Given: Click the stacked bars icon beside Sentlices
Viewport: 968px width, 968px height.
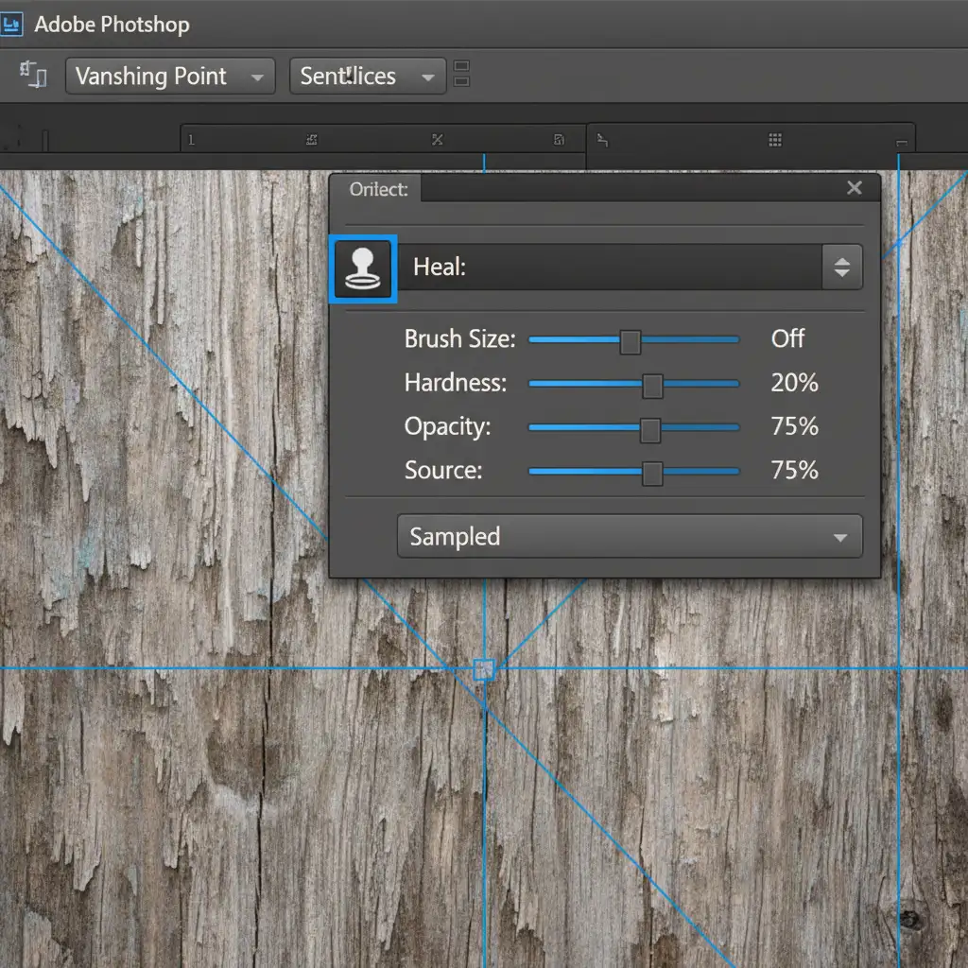Looking at the screenshot, I should pos(462,75).
